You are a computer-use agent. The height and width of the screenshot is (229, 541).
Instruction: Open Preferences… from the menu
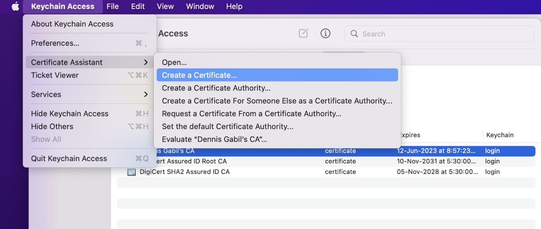click(x=55, y=43)
